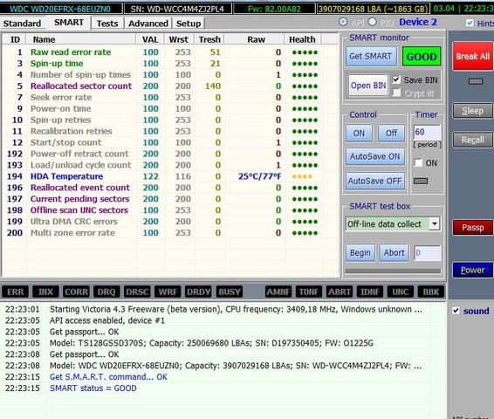Switch to the Standard tab
Screen dimensions: 494x419
tap(22, 24)
